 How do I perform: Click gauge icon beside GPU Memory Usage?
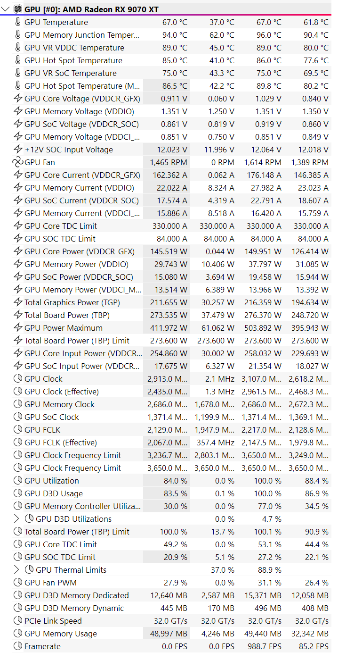[18, 634]
